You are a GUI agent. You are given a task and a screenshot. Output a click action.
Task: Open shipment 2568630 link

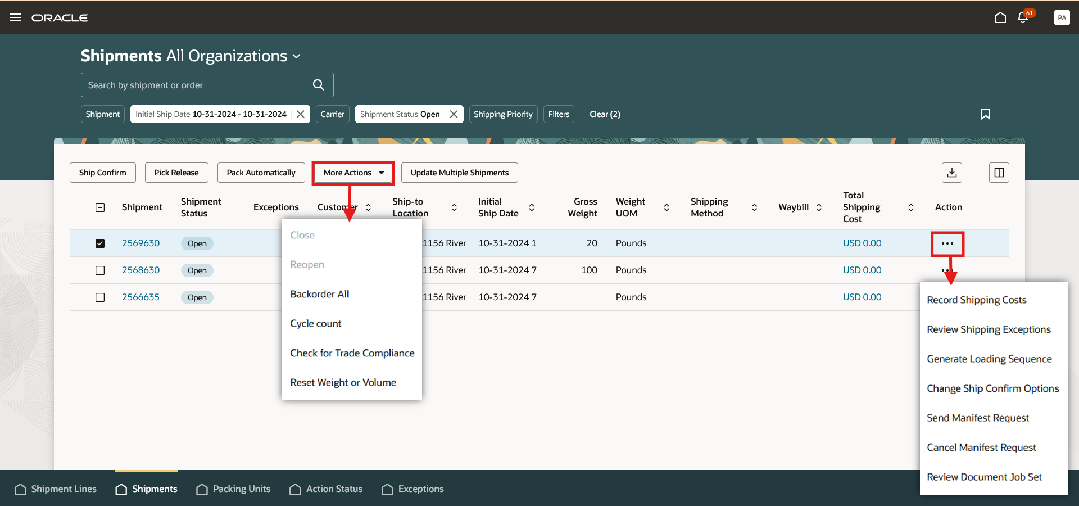(140, 270)
